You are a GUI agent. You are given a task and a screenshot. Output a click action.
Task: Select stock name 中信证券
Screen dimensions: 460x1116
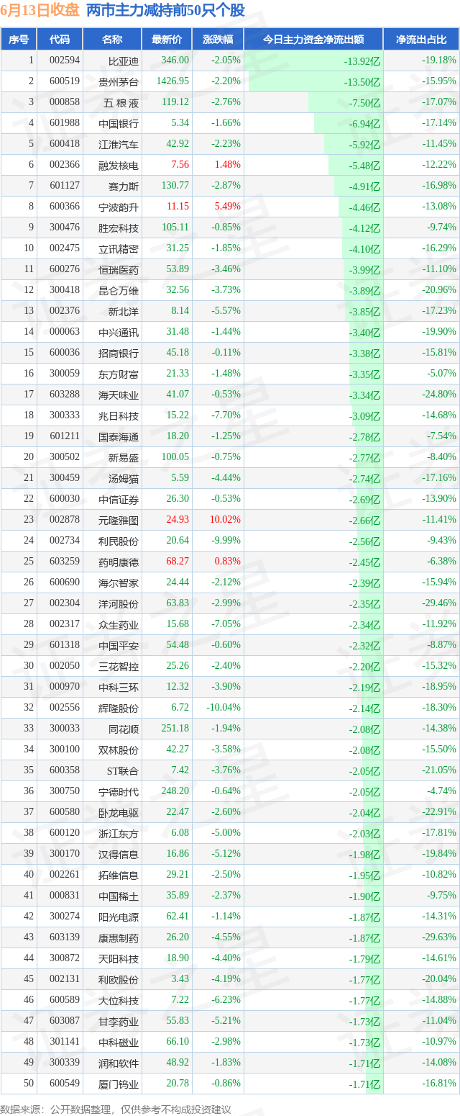119,499
